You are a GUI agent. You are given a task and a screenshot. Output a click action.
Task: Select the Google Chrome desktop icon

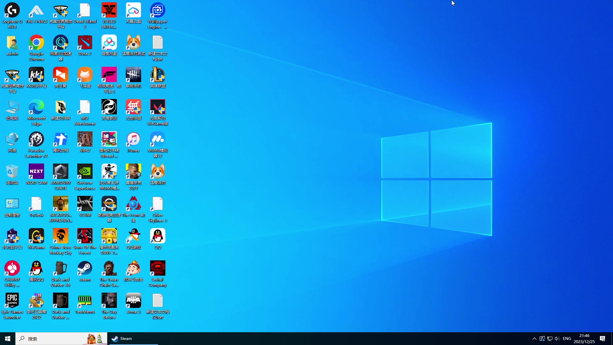click(36, 48)
